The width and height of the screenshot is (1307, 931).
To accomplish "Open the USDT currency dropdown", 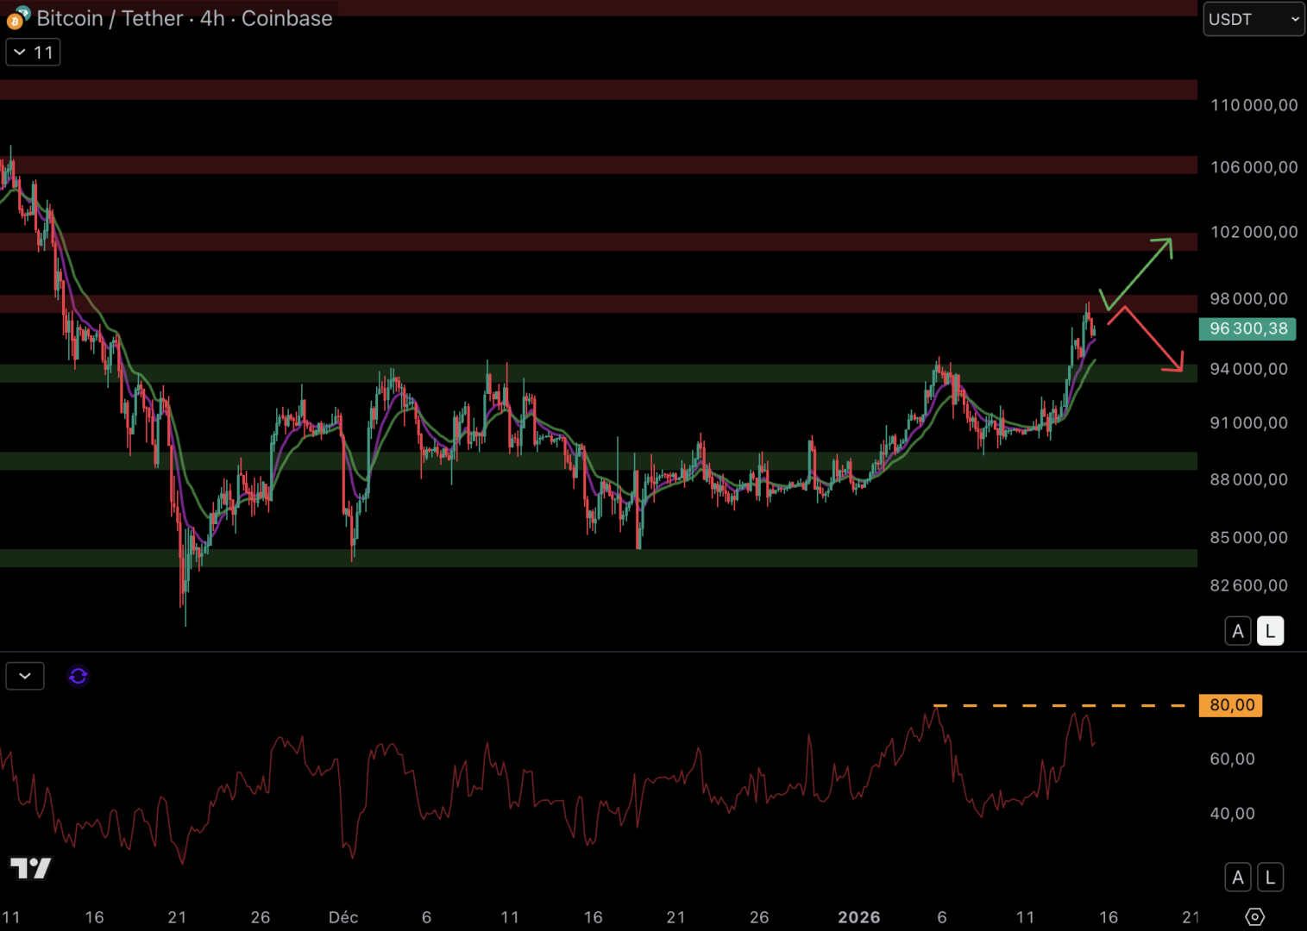I will pos(1253,19).
